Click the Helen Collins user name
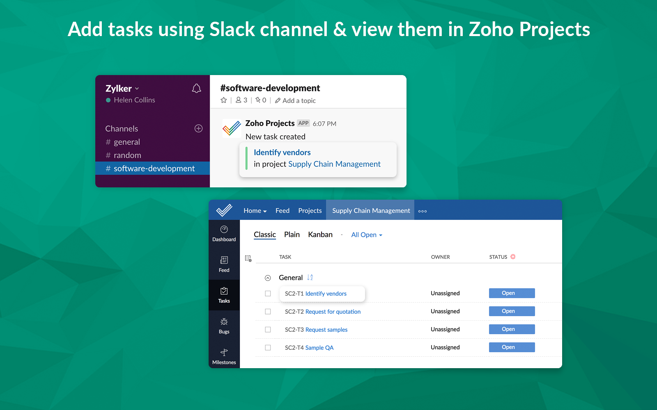This screenshot has width=657, height=410. pyautogui.click(x=134, y=100)
